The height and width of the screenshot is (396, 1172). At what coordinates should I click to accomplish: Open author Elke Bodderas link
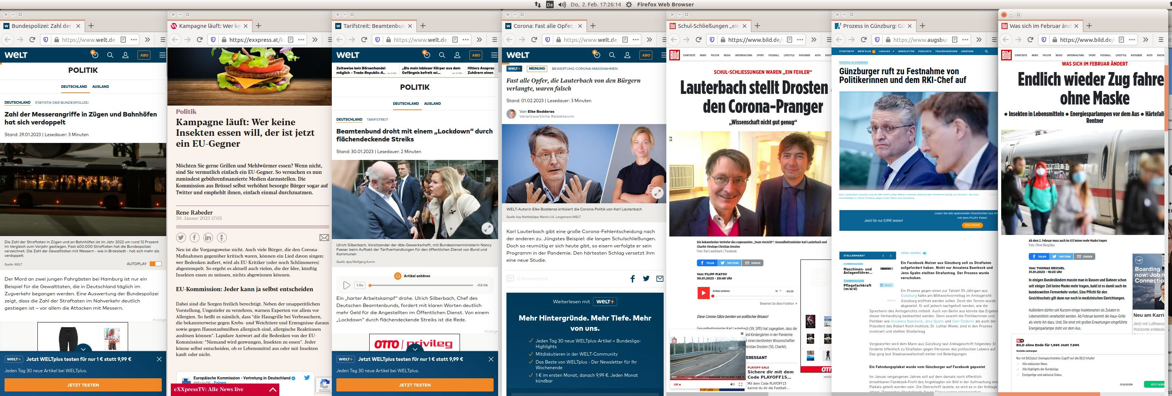click(x=540, y=111)
